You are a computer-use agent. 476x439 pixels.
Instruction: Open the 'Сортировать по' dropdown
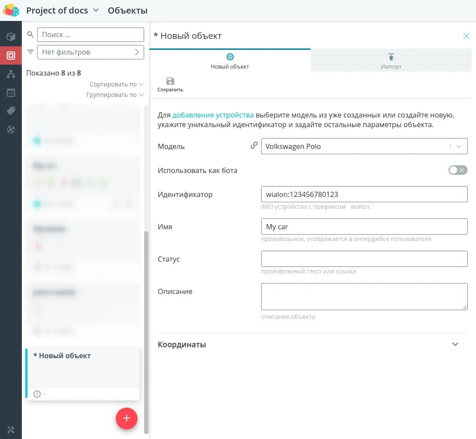click(117, 84)
